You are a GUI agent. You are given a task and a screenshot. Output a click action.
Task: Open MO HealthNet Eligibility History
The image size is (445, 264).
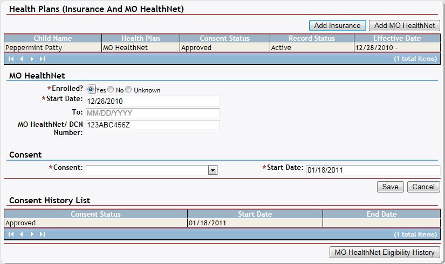tap(385, 252)
